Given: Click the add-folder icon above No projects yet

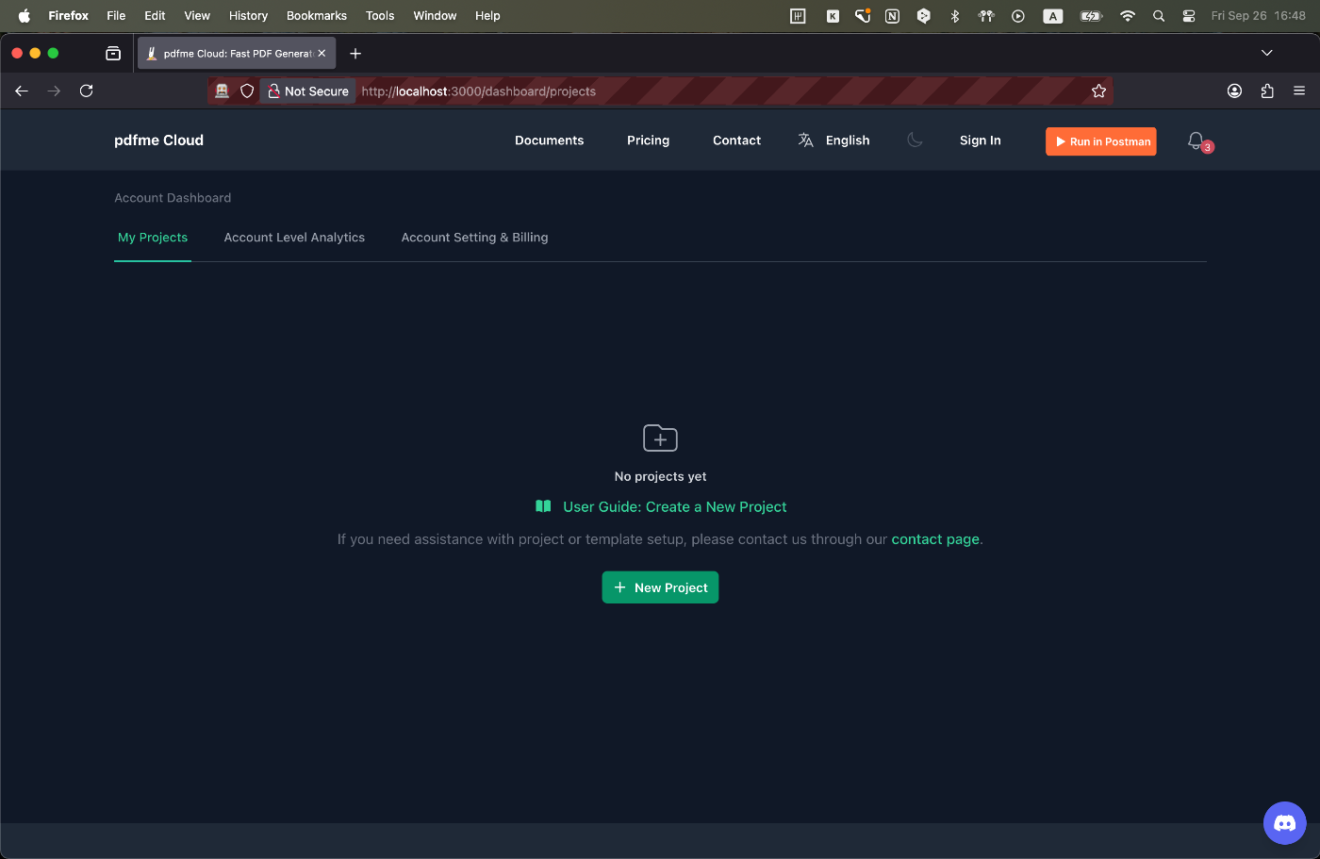Looking at the screenshot, I should [x=660, y=438].
